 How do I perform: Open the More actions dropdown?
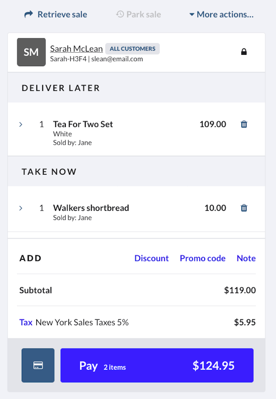pyautogui.click(x=221, y=15)
